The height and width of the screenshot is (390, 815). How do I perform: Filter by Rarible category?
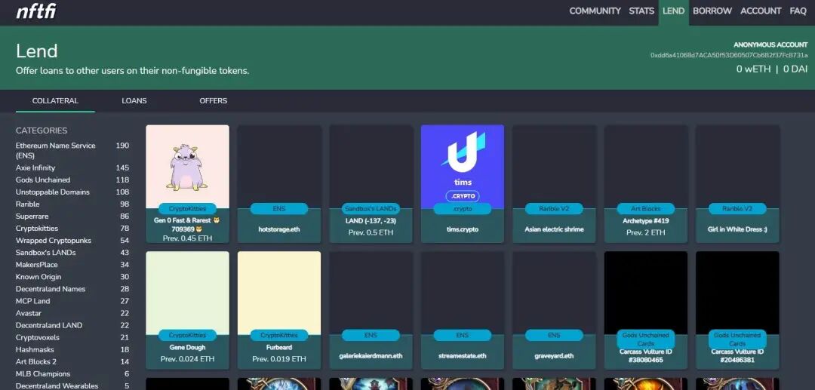pos(72,204)
